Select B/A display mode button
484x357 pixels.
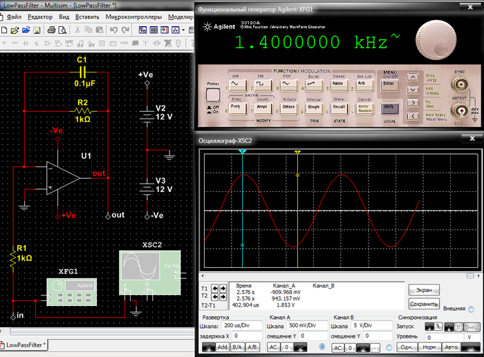point(237,347)
